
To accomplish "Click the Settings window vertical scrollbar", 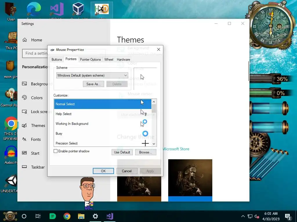I will pyautogui.click(x=249, y=71).
